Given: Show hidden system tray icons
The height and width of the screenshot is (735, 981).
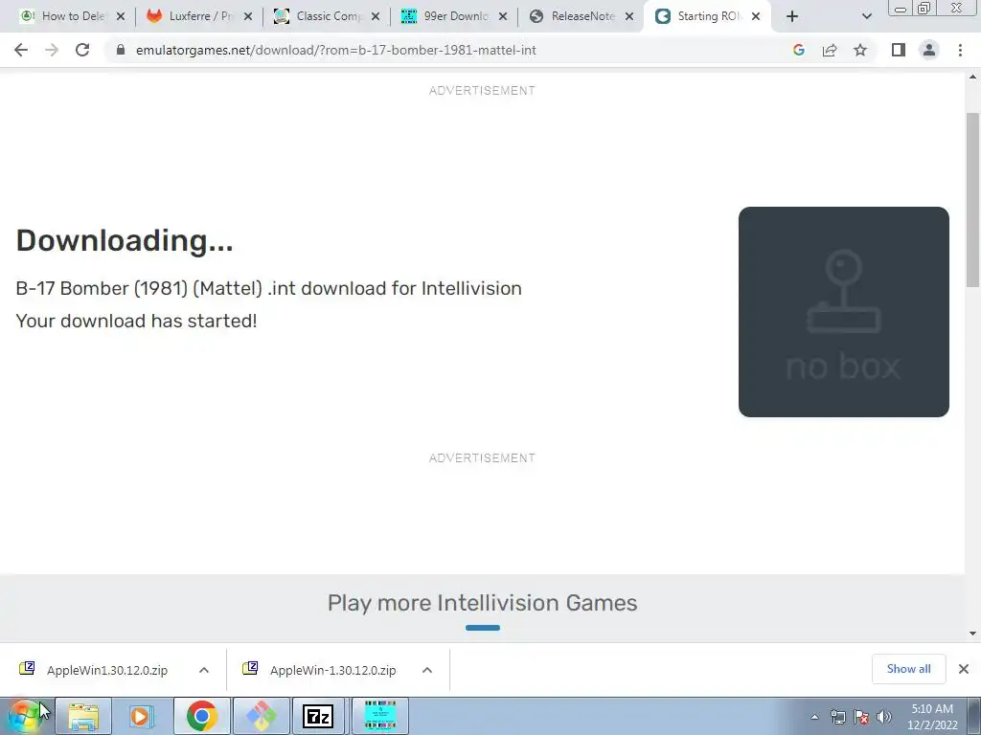Looking at the screenshot, I should 814,717.
